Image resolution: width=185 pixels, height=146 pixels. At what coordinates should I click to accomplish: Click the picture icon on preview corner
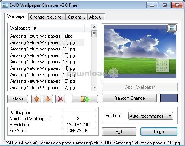(172, 28)
